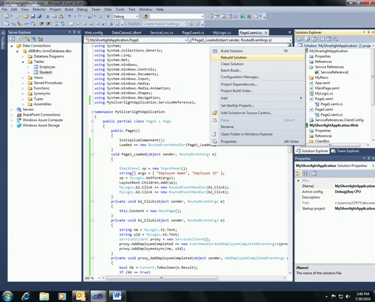Click the Find in Files toolbar icon
The height and width of the screenshot is (302, 375).
[145, 16]
